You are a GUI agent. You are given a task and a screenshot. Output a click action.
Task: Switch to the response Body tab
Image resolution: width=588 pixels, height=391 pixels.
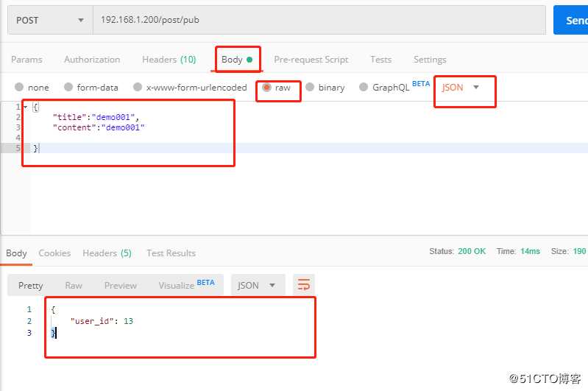16,253
